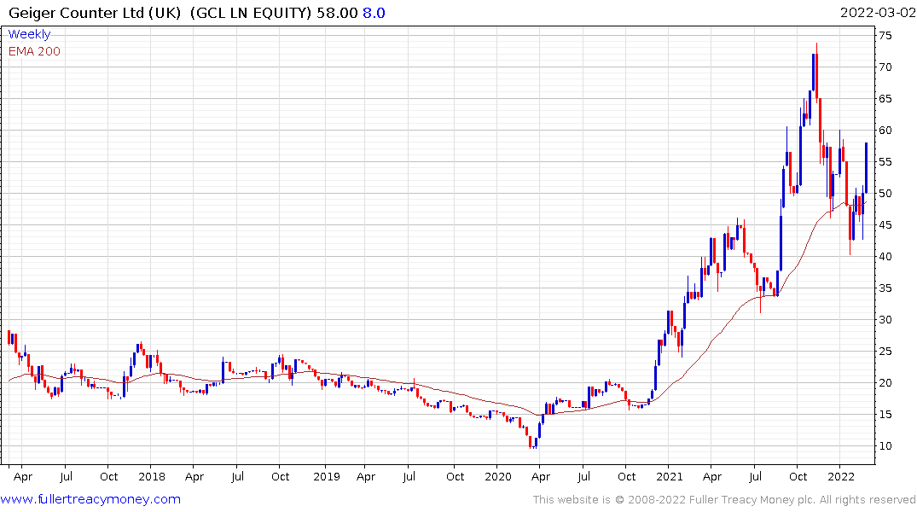This screenshot has height=512, width=917.
Task: Click the 10 price axis label
Action: [x=887, y=446]
